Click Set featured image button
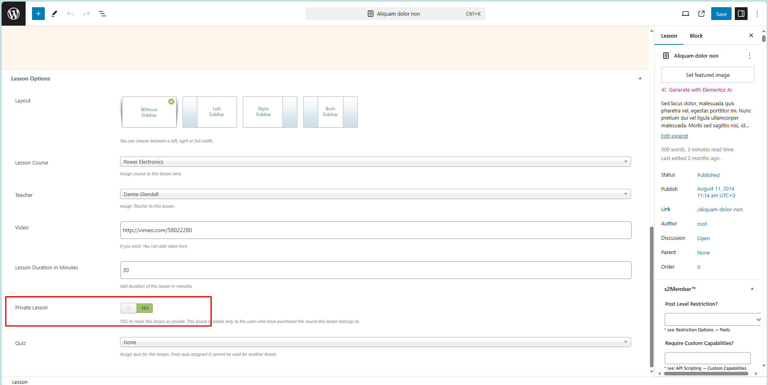 (x=708, y=75)
